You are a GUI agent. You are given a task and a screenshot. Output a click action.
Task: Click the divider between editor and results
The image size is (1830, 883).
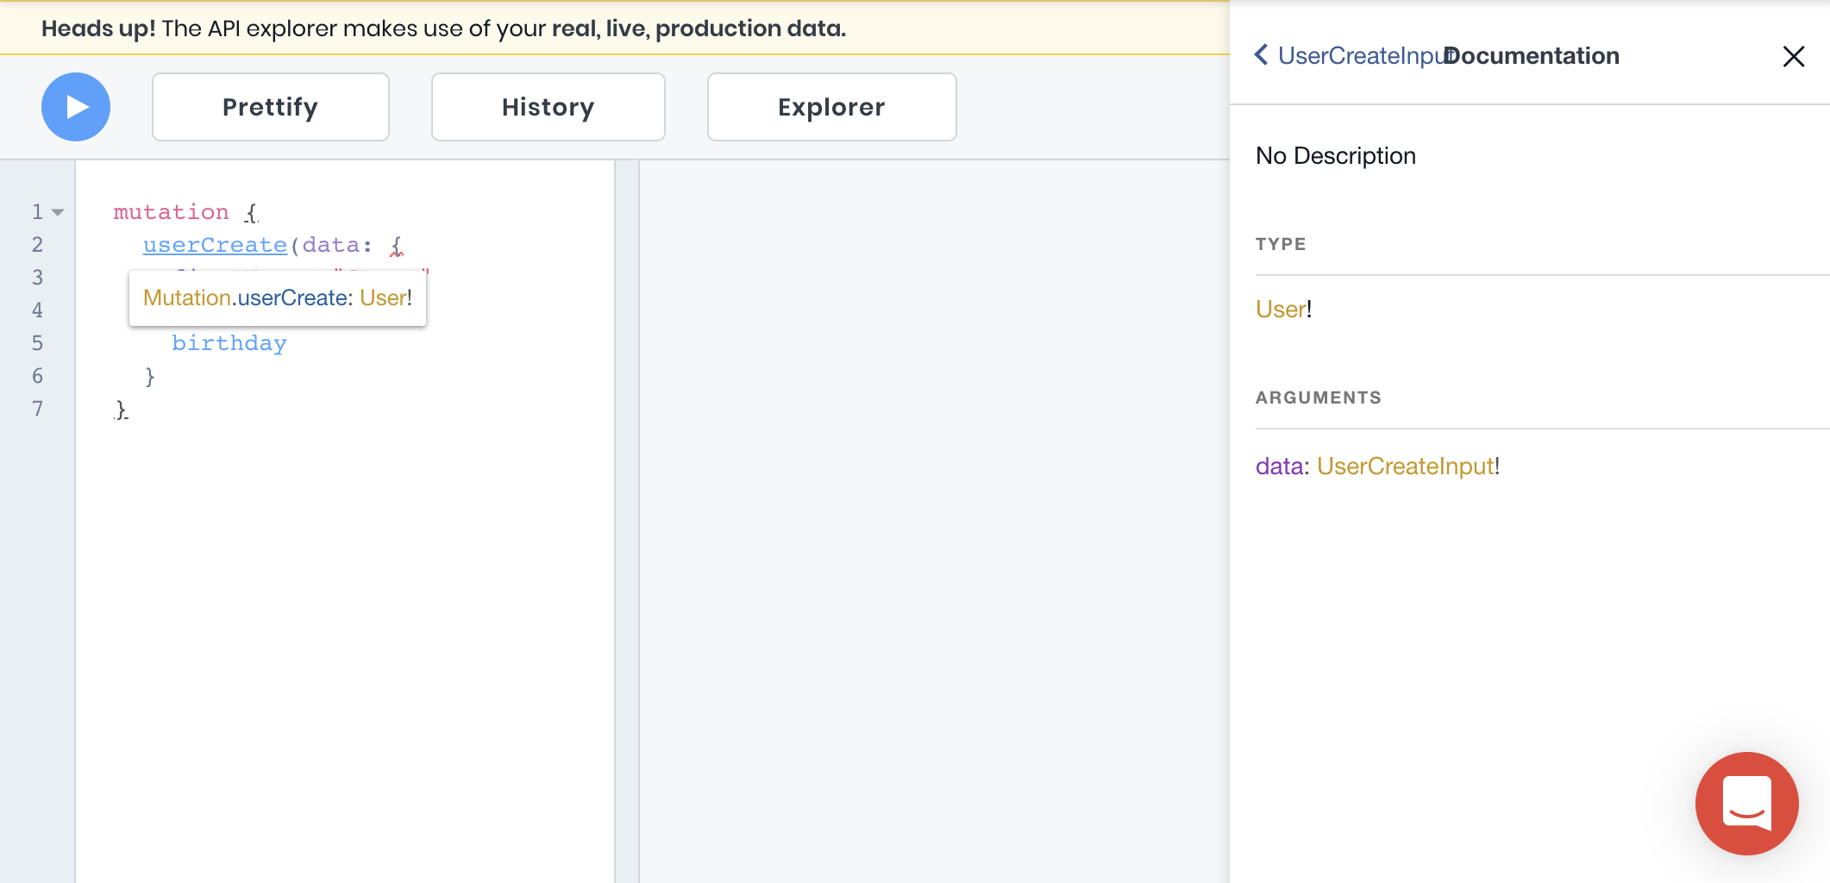point(627,517)
